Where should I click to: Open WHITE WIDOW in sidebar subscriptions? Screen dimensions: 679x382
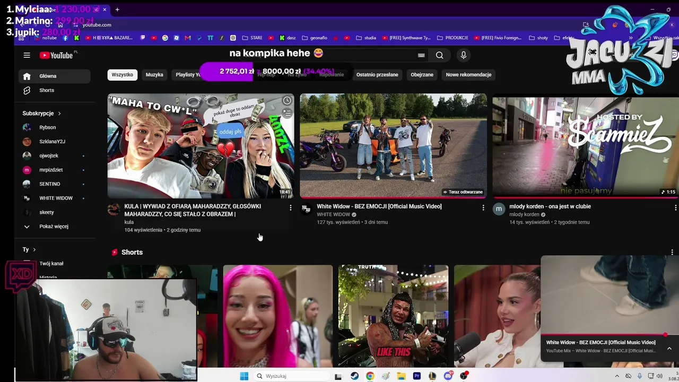(54, 198)
